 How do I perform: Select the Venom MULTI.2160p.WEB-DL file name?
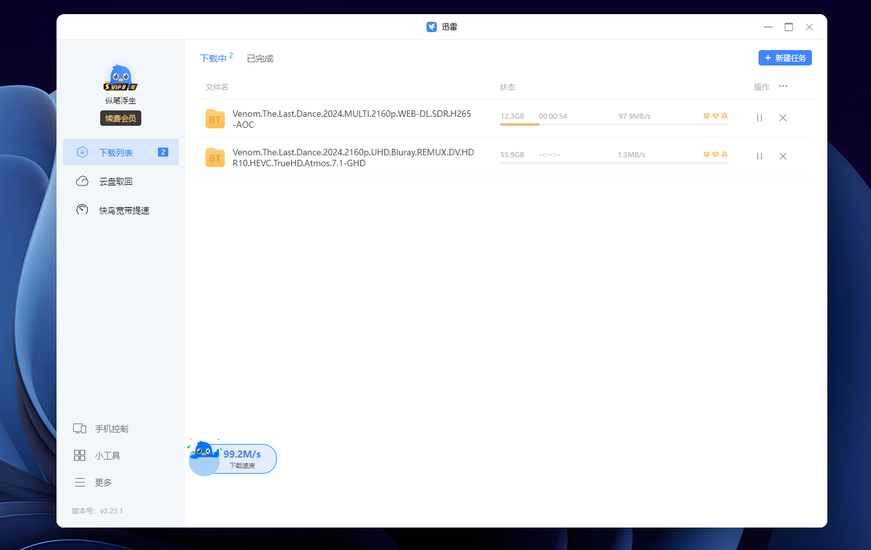click(352, 119)
